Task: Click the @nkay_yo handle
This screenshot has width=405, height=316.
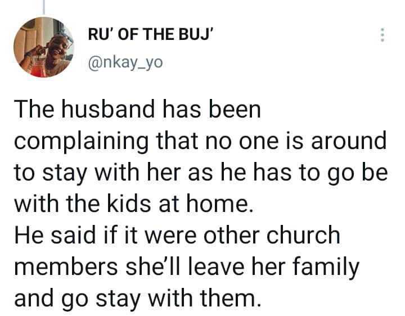Action: [x=125, y=61]
